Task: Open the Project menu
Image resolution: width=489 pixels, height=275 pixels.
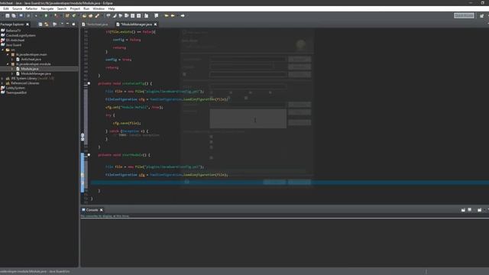Action: (75, 8)
